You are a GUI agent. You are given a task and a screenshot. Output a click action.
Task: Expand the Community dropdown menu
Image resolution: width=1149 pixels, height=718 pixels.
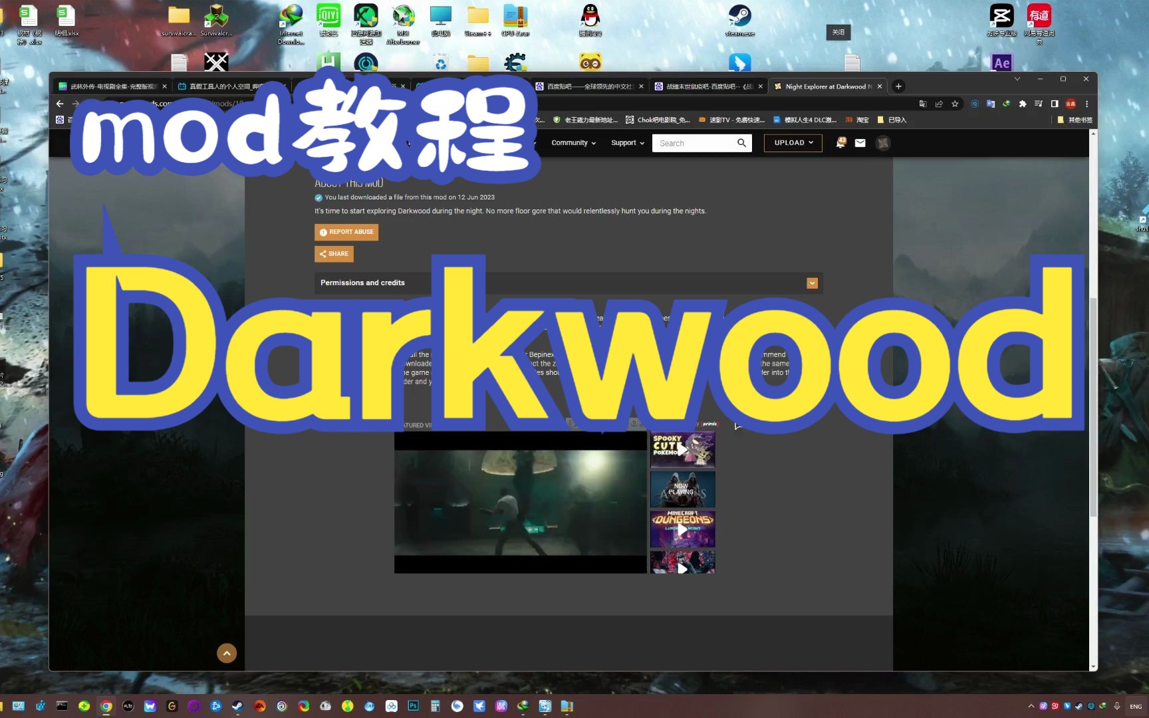pyautogui.click(x=573, y=143)
